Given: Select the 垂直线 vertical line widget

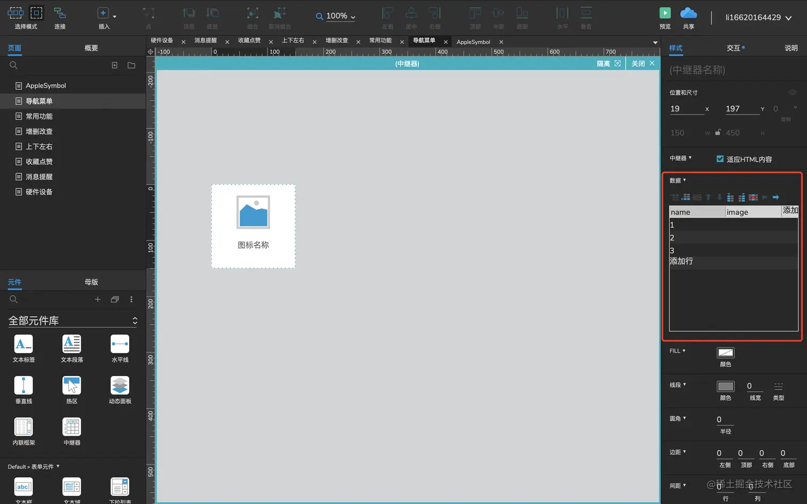Looking at the screenshot, I should pos(23,390).
